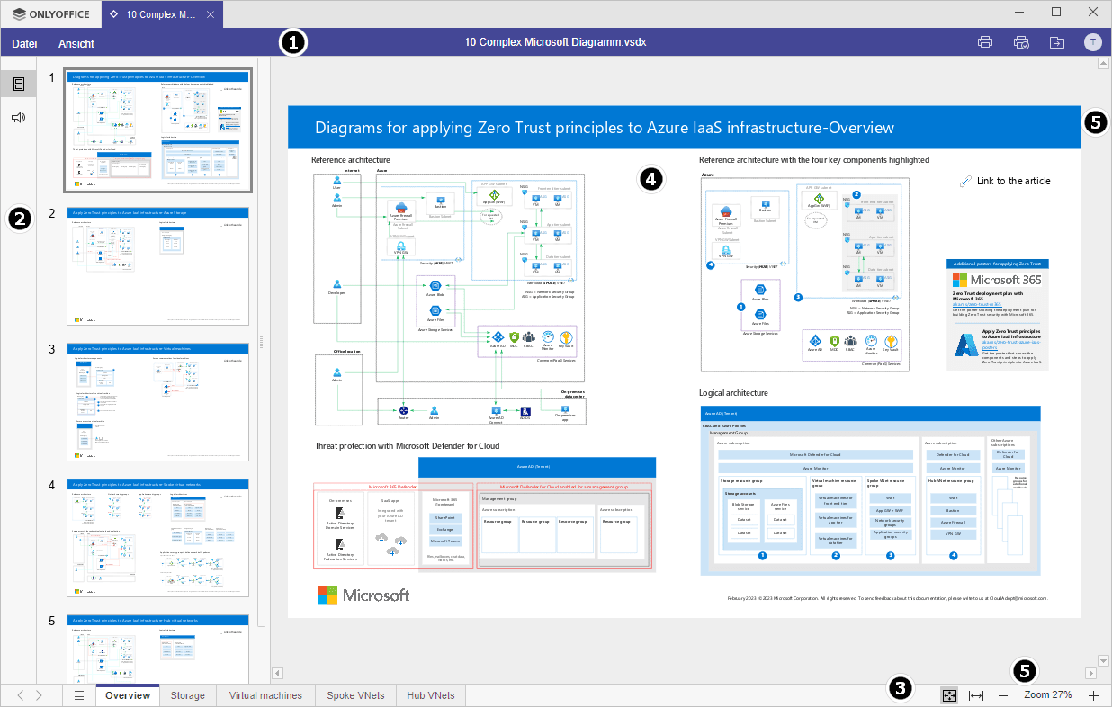Open the Ansicht menu
1112x707 pixels.
tap(76, 43)
